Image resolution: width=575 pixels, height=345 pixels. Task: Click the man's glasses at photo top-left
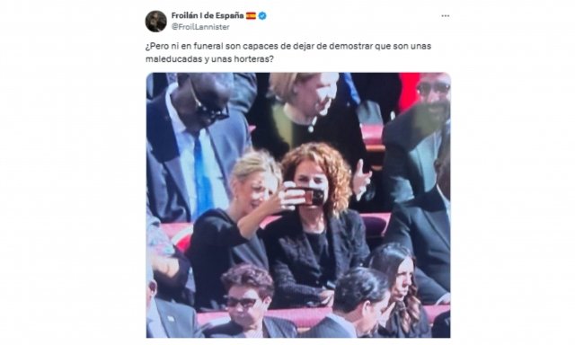click(x=211, y=109)
